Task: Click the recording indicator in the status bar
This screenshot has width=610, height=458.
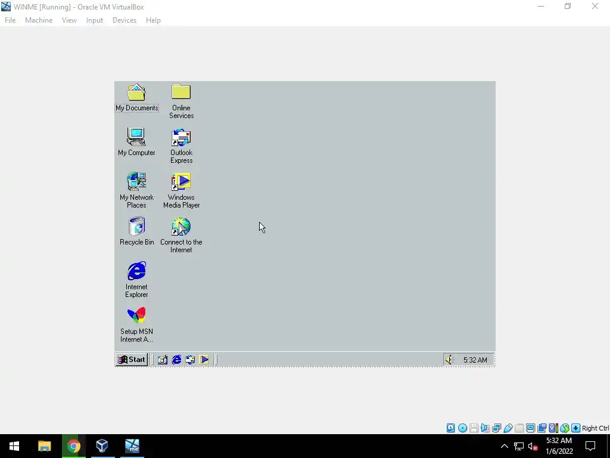Action: click(x=541, y=428)
